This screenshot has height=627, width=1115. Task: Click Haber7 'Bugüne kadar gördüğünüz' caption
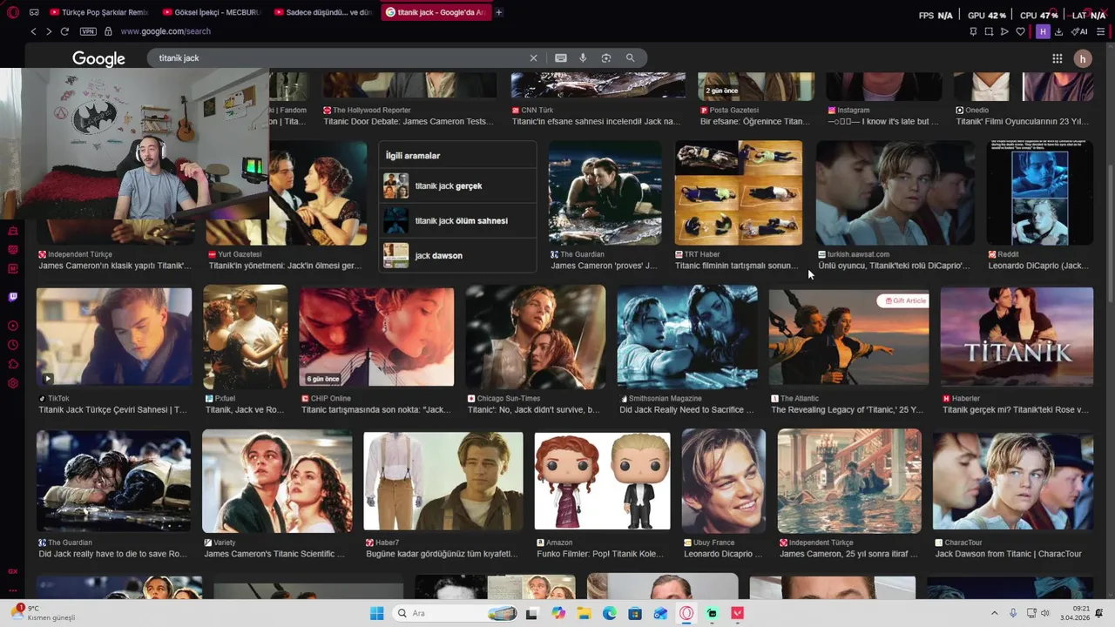(x=443, y=554)
